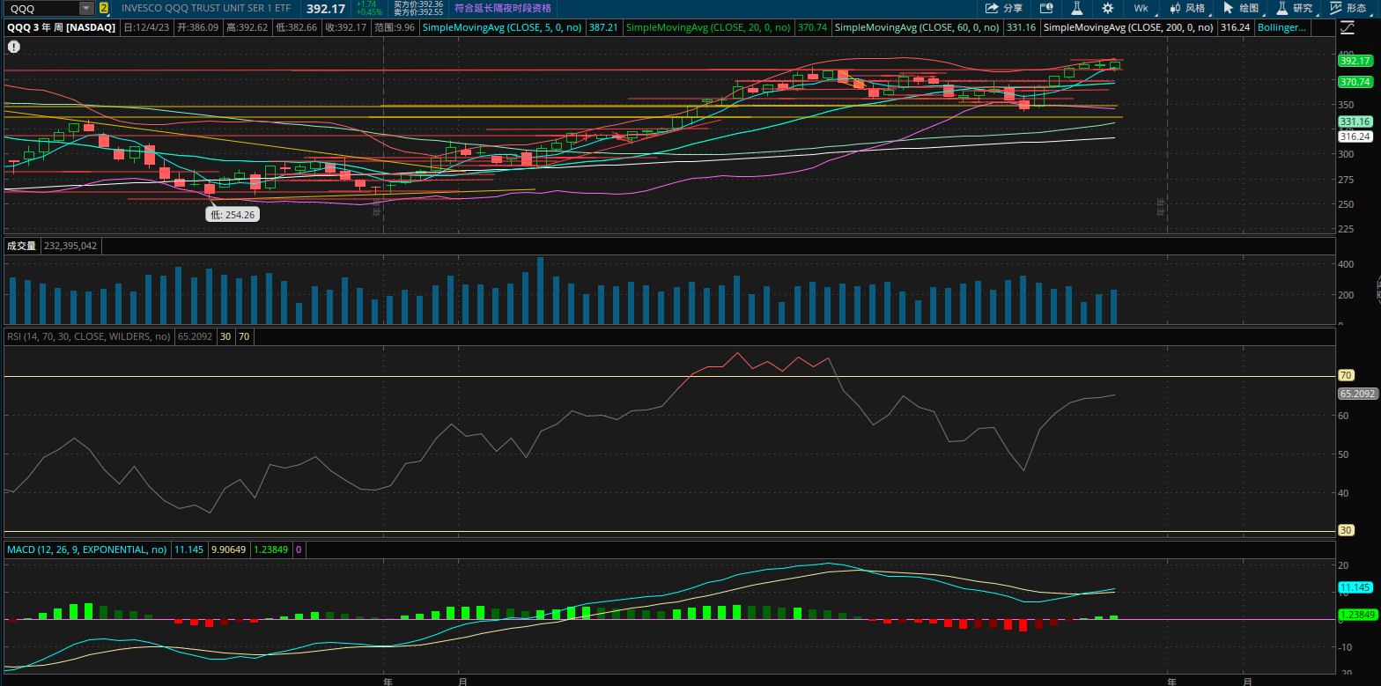Click the 392.17 price bubble on the axis
The image size is (1381, 686).
coord(1354,61)
